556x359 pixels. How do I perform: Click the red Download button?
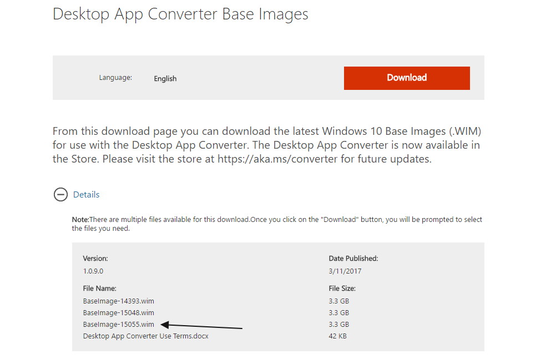tap(407, 78)
